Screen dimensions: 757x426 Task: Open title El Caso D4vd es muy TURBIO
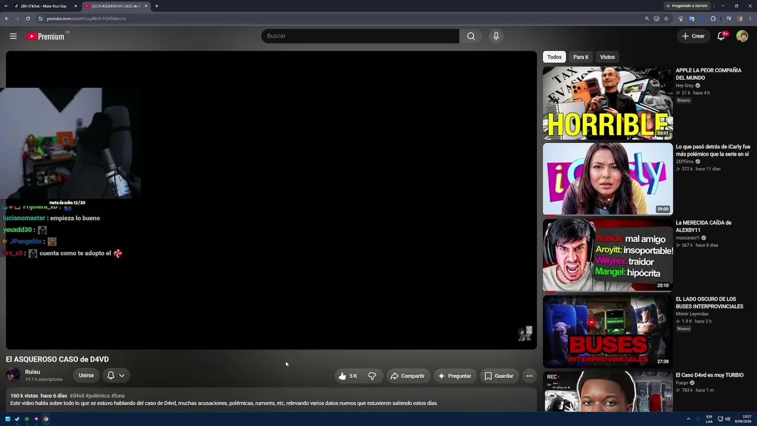[x=710, y=375]
